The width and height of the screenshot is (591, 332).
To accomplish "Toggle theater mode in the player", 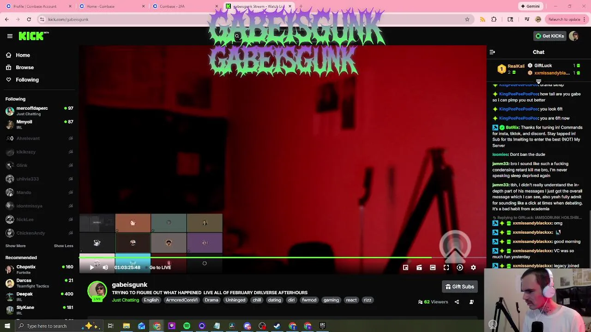I will (433, 267).
